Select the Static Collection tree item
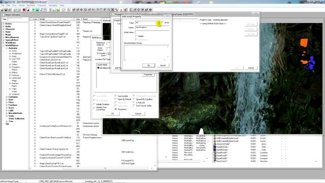Viewport: 325px width, 183px height. (x=16, y=118)
